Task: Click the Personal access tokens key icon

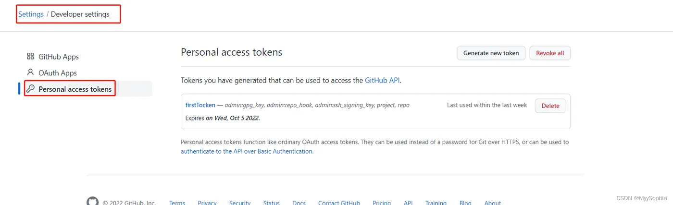Action: [x=30, y=89]
